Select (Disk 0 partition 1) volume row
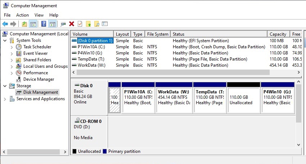Viewport: 306px width, 164px height. (186, 41)
